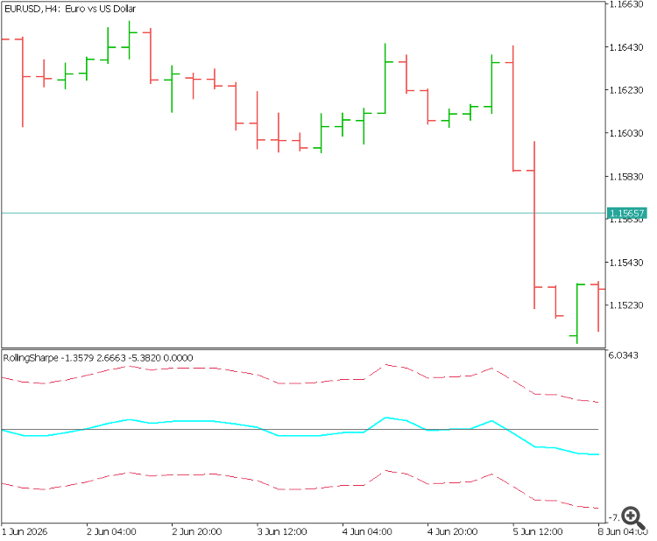Click the '1 Jun 2026' time axis label
The height and width of the screenshot is (541, 657).
coord(25,531)
